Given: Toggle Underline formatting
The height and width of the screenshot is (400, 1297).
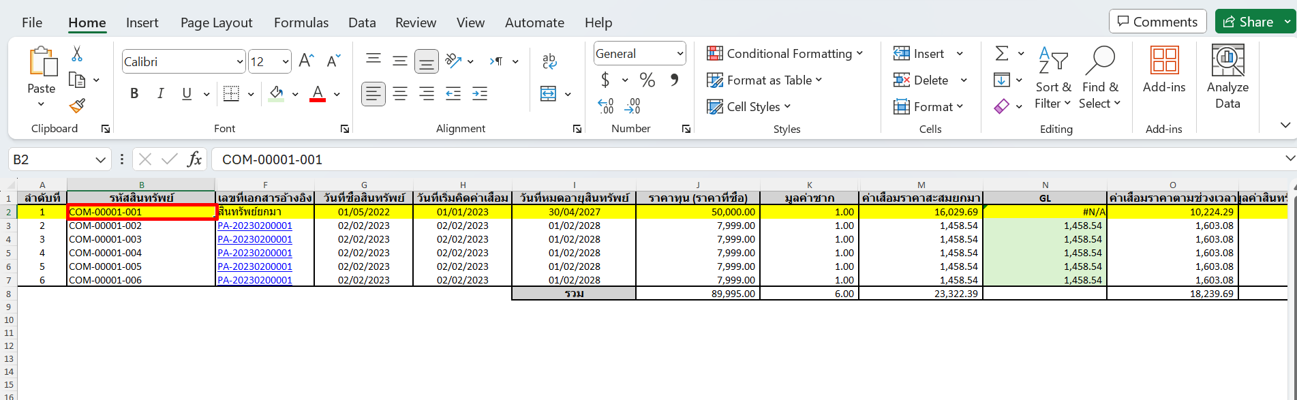Looking at the screenshot, I should tap(187, 93).
